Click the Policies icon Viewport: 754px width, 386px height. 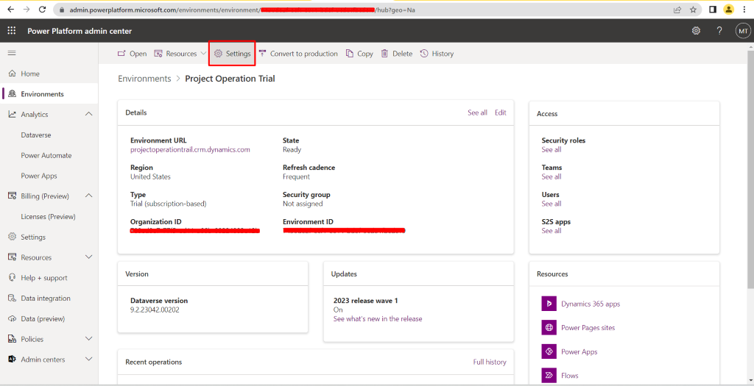[12, 339]
